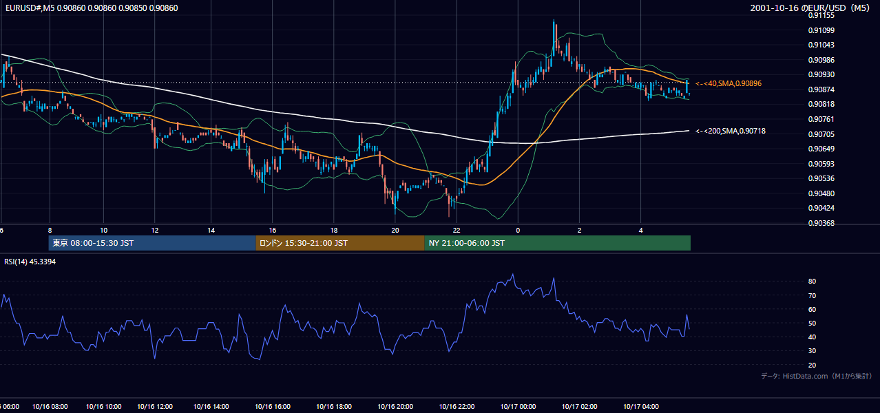Click hour label 2 under price chart
Screen dimensions: 880x413
click(579, 230)
